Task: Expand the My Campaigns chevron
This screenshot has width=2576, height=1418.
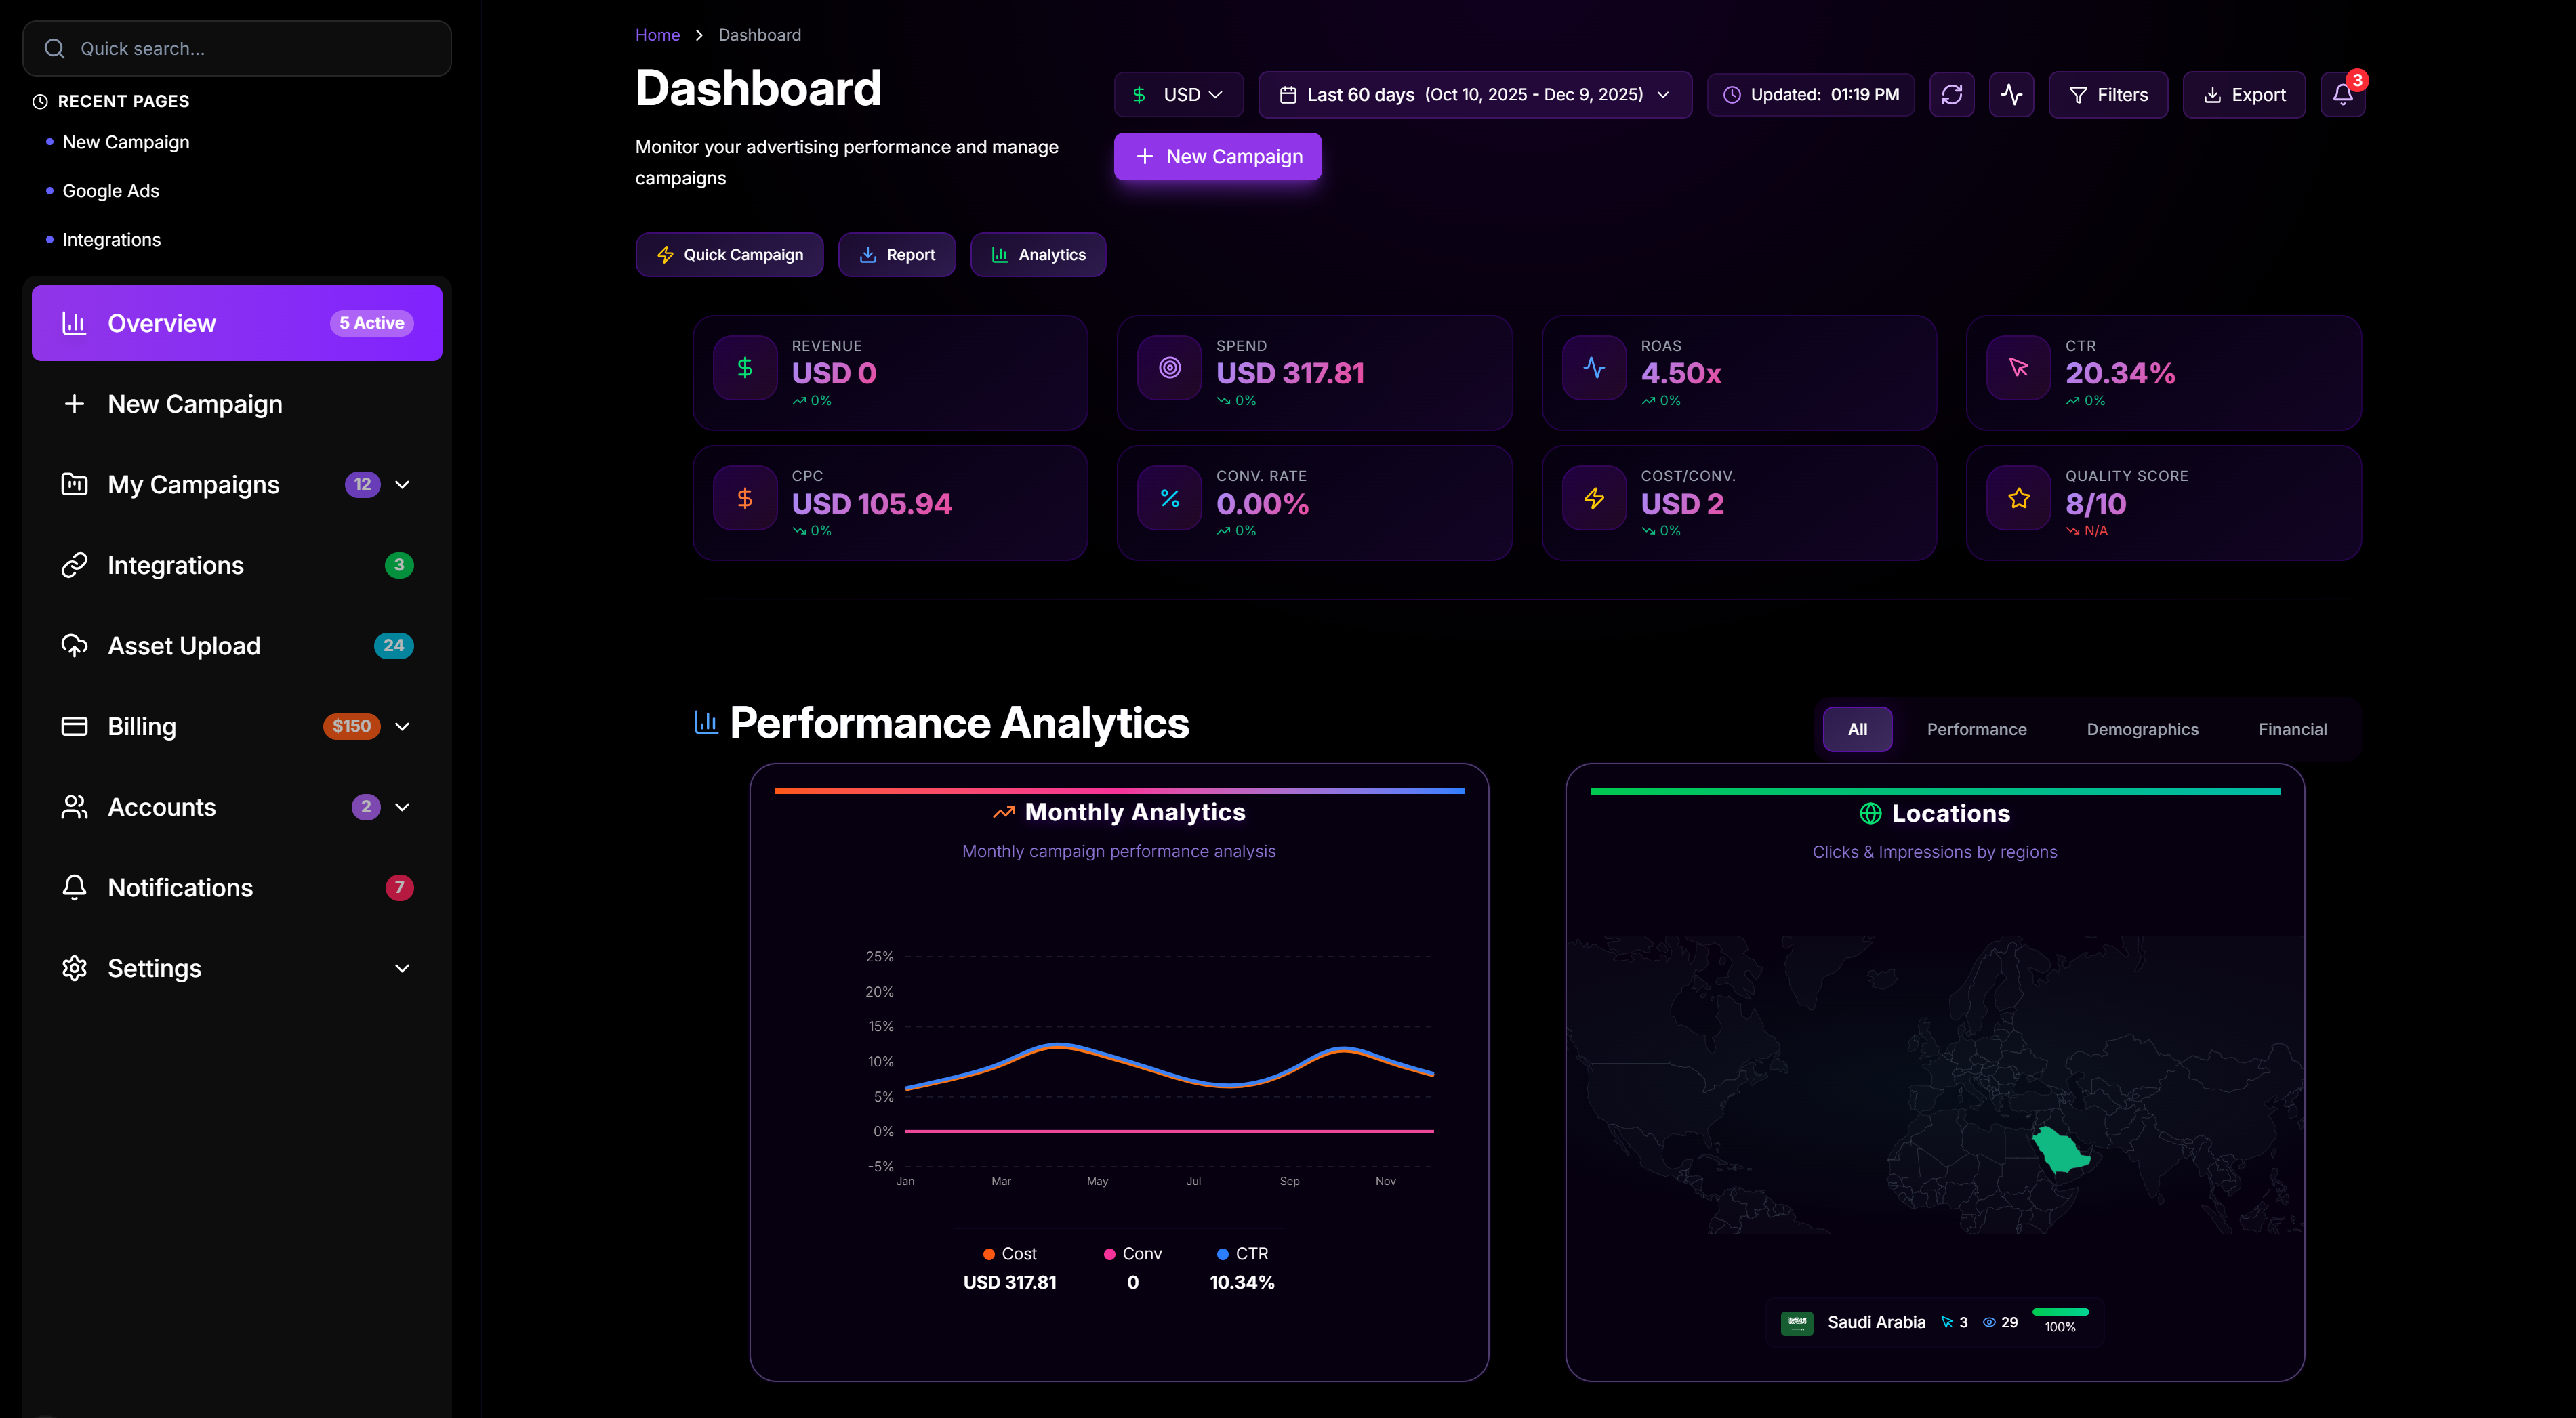Action: click(402, 485)
